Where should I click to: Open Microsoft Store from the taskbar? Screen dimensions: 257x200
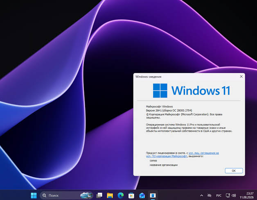pyautogui.click(x=131, y=195)
